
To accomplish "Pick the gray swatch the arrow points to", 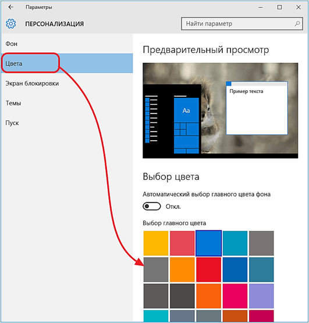I will (156, 269).
